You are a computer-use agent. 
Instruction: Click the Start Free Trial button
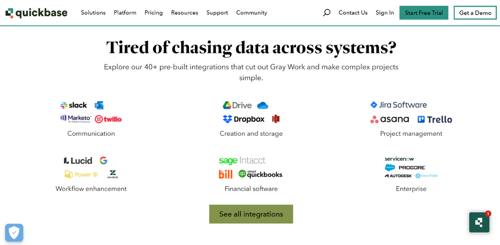coord(424,12)
